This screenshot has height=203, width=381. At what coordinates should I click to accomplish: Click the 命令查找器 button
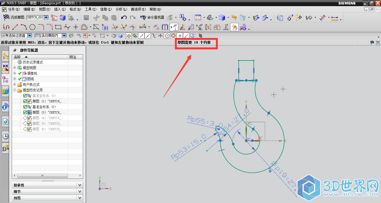152,18
